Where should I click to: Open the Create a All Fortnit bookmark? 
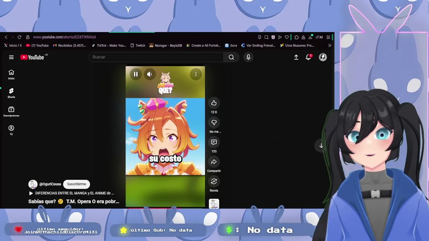click(203, 46)
